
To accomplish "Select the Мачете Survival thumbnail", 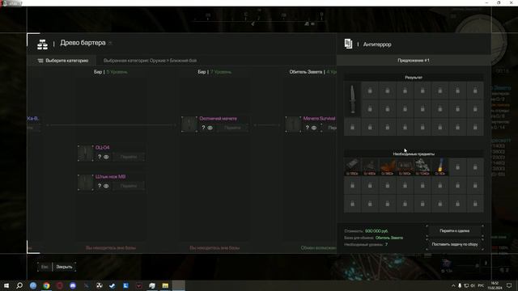I will [293, 124].
